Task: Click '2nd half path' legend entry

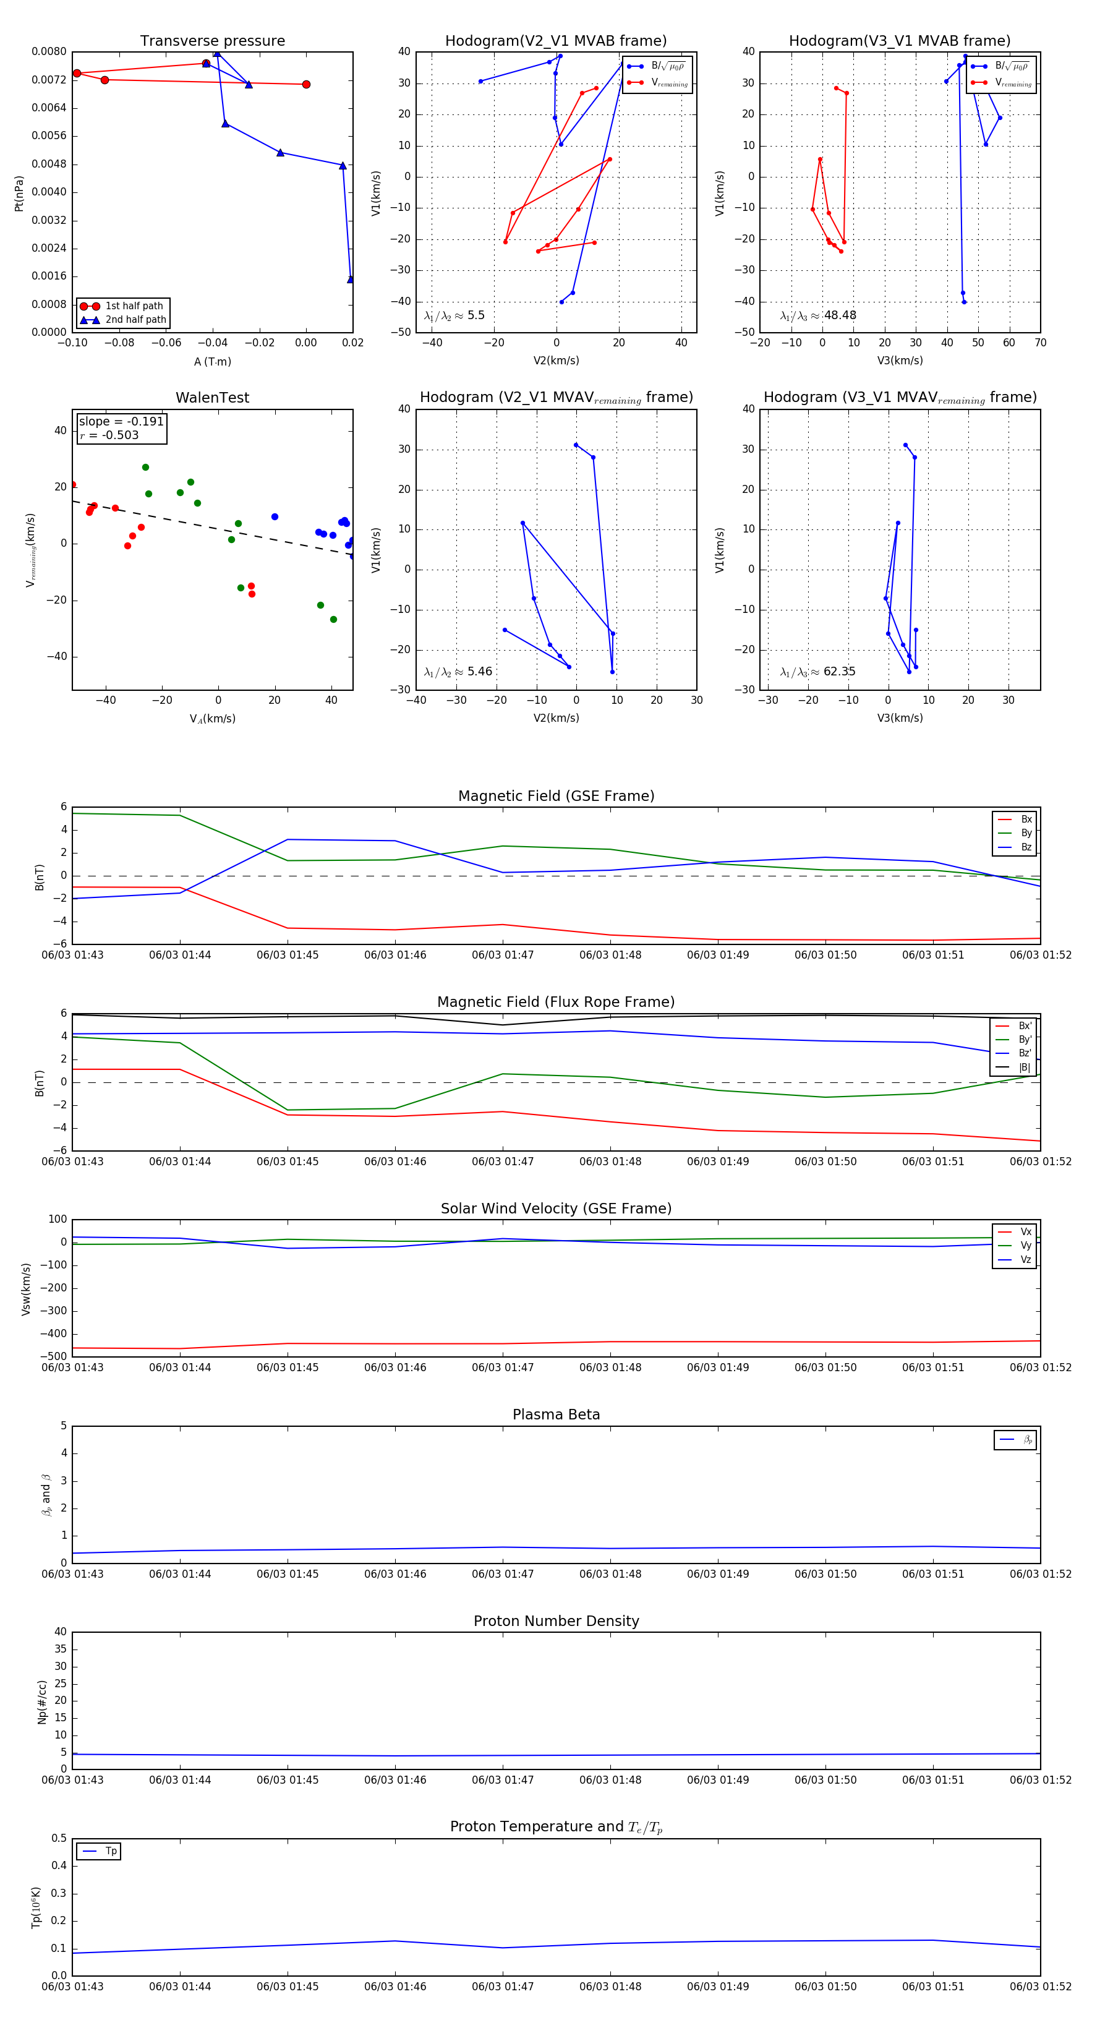Action: (x=123, y=320)
